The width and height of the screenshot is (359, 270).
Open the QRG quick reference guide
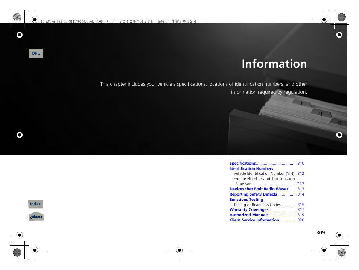[36, 53]
